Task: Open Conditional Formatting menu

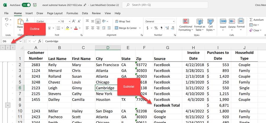Action: (186, 25)
